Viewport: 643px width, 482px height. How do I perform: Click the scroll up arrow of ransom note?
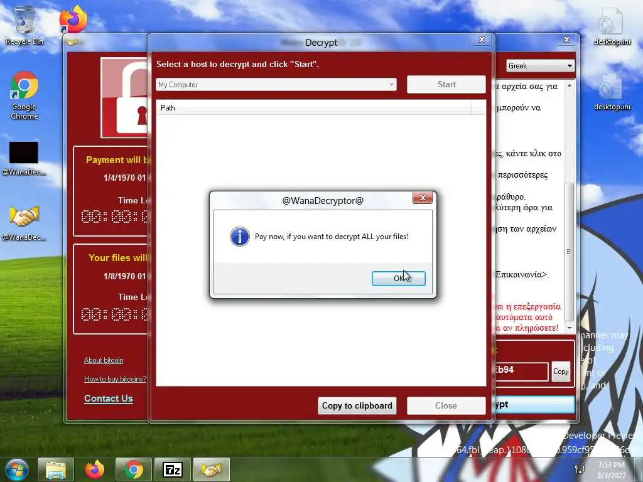pyautogui.click(x=569, y=85)
